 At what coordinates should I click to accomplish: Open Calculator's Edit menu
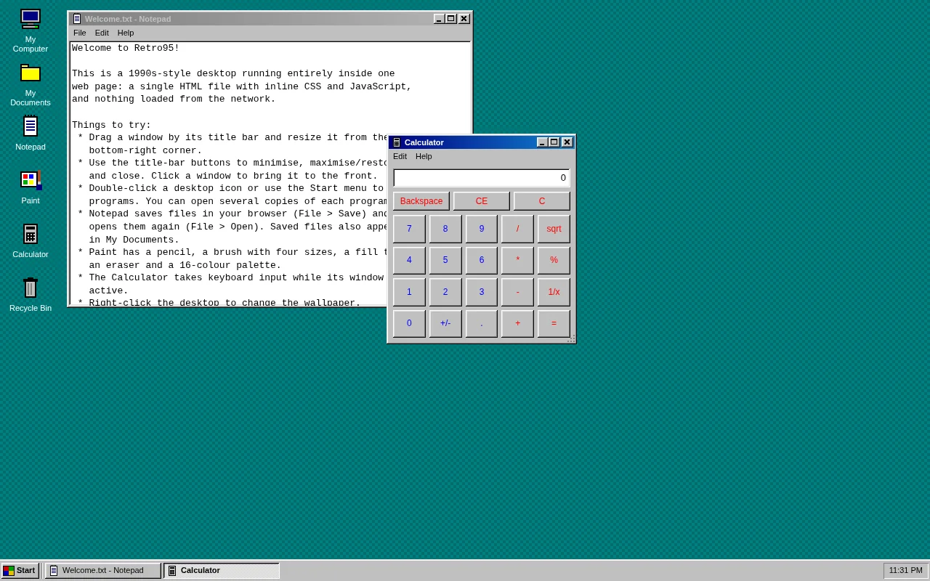tap(400, 156)
